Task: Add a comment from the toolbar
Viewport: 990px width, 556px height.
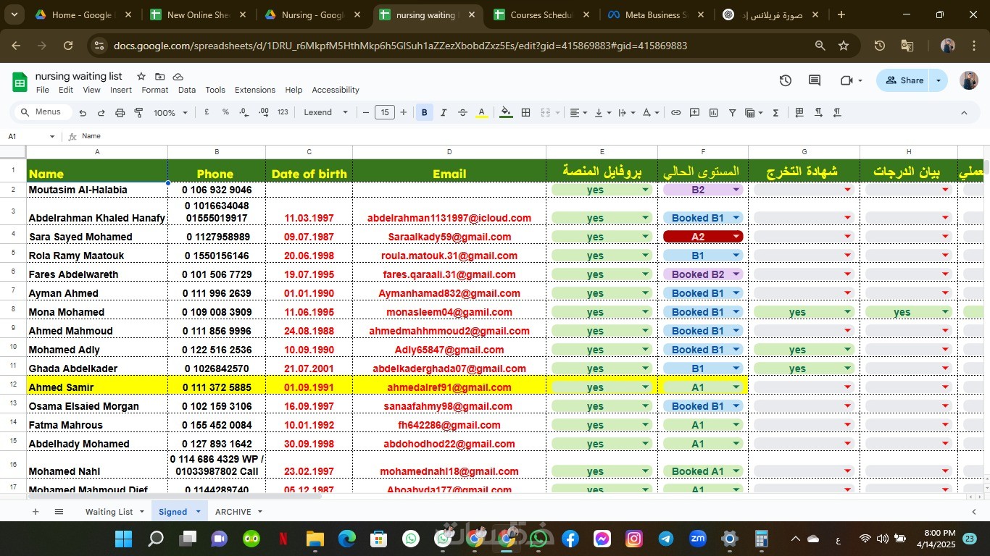Action: click(694, 112)
